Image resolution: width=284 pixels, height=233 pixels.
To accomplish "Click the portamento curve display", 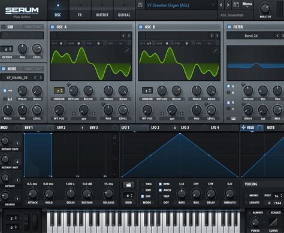I will pos(273,222).
